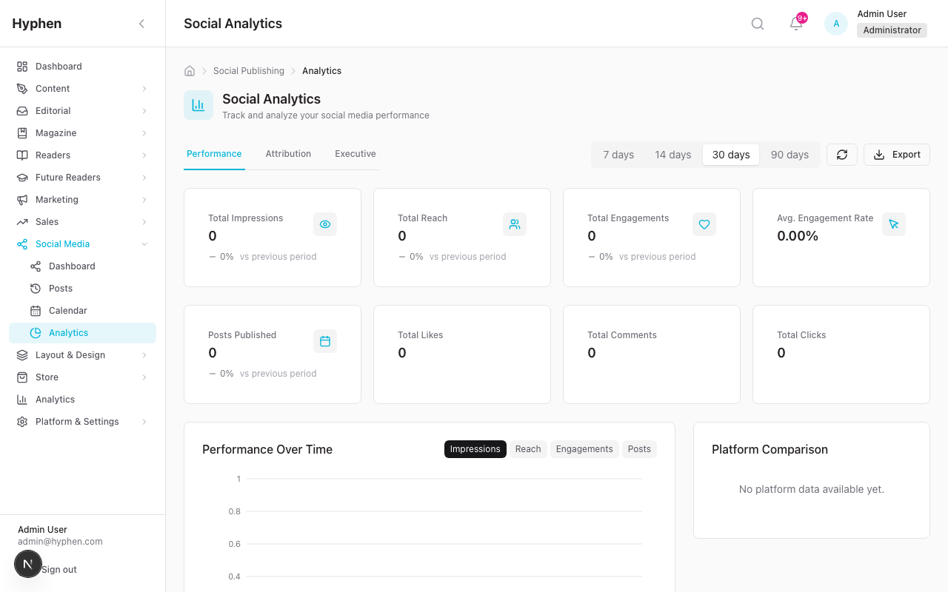Select the 7 days time range
Viewport: 948px width, 592px height.
pyautogui.click(x=618, y=155)
